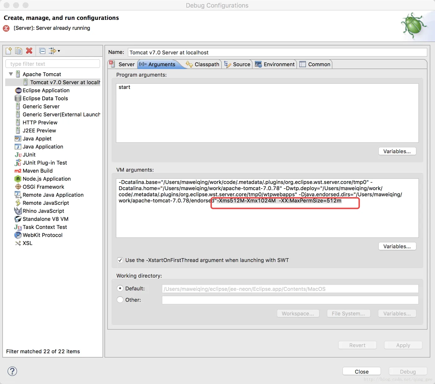Click the WebKit Protocol icon
Screen dimensions: 435x384
coord(18,235)
